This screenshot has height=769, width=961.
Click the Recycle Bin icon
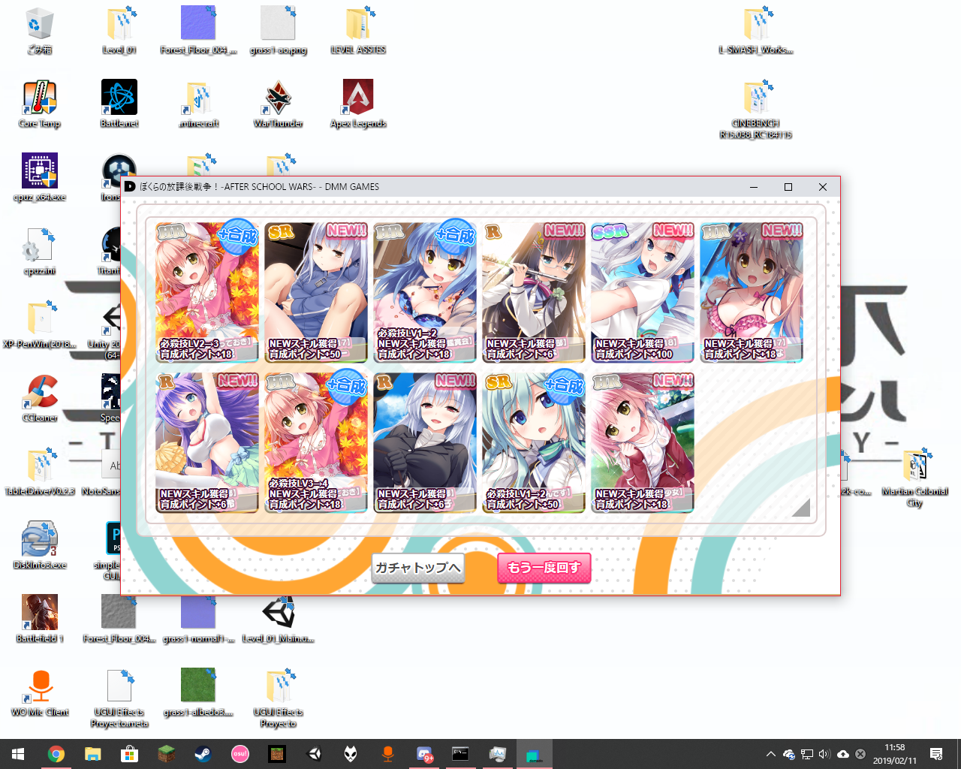39,24
